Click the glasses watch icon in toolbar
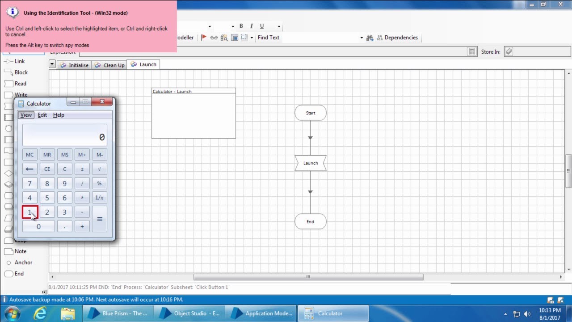572x322 pixels. tap(214, 38)
